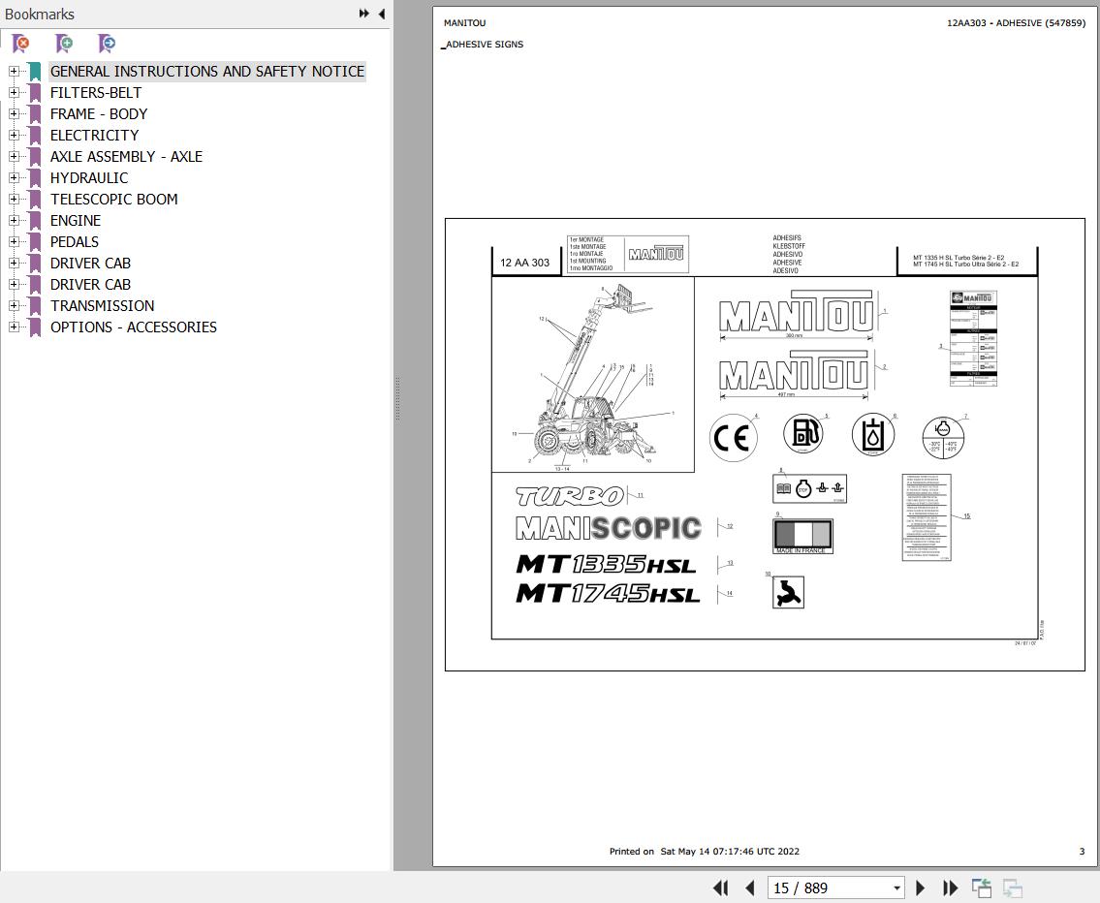Click the go-to bookmark icon with blue arrow

(x=107, y=44)
